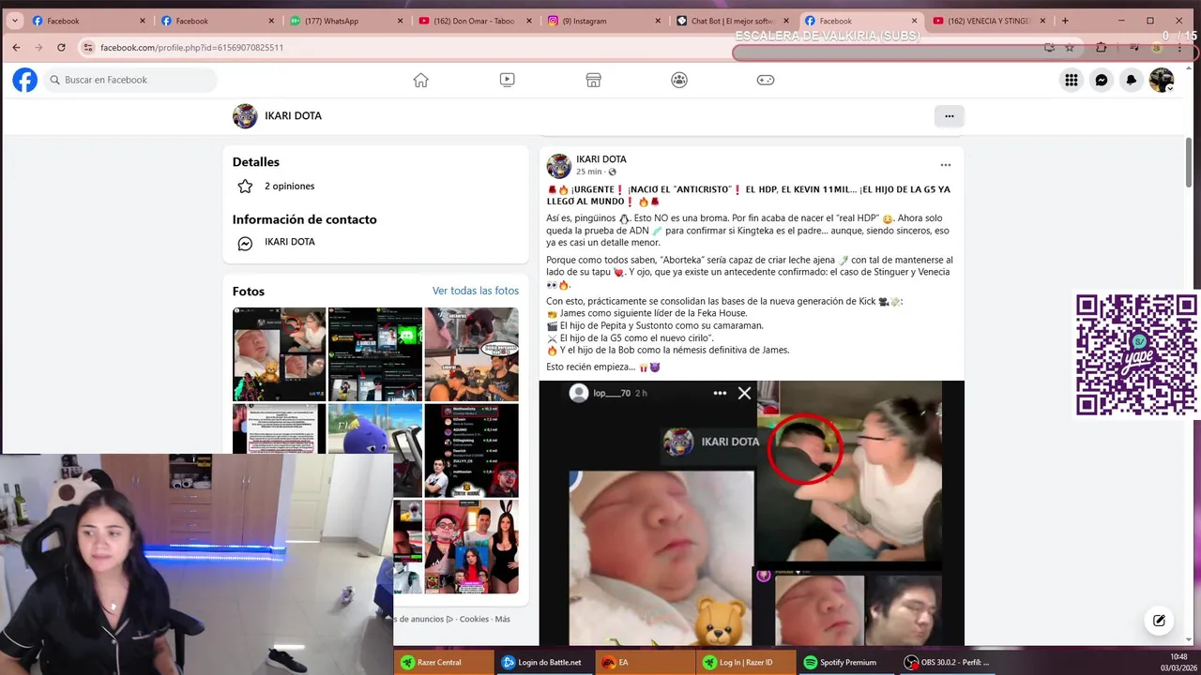
Task: Open the 2 opiniones reviews link
Action: 289,186
